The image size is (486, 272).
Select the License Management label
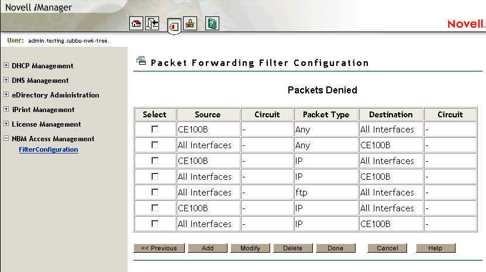[x=46, y=124]
